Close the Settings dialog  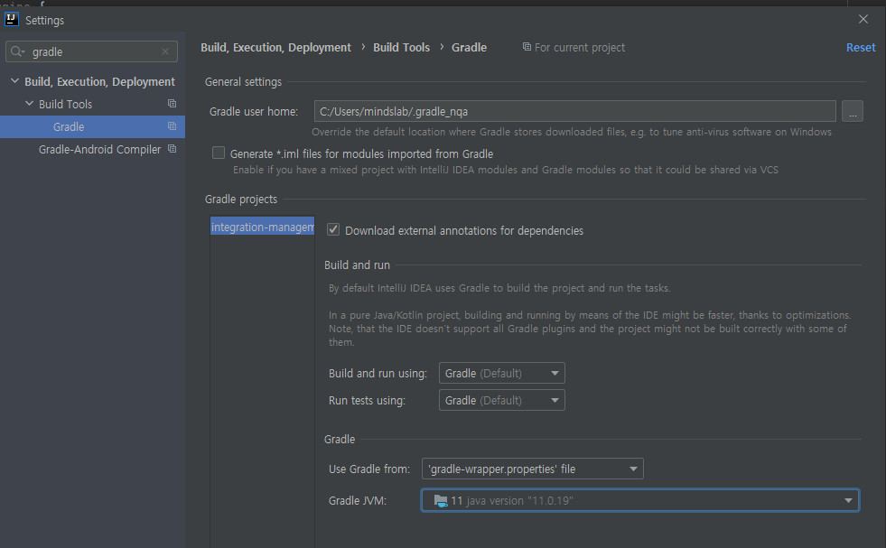point(863,19)
